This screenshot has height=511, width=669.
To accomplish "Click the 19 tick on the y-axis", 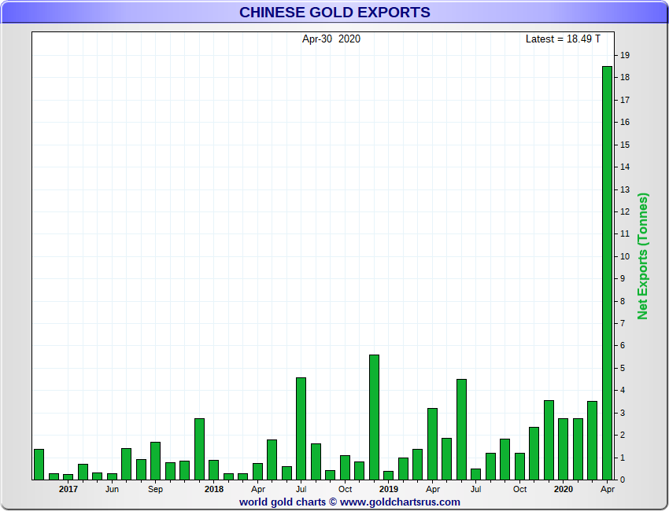I will 625,55.
